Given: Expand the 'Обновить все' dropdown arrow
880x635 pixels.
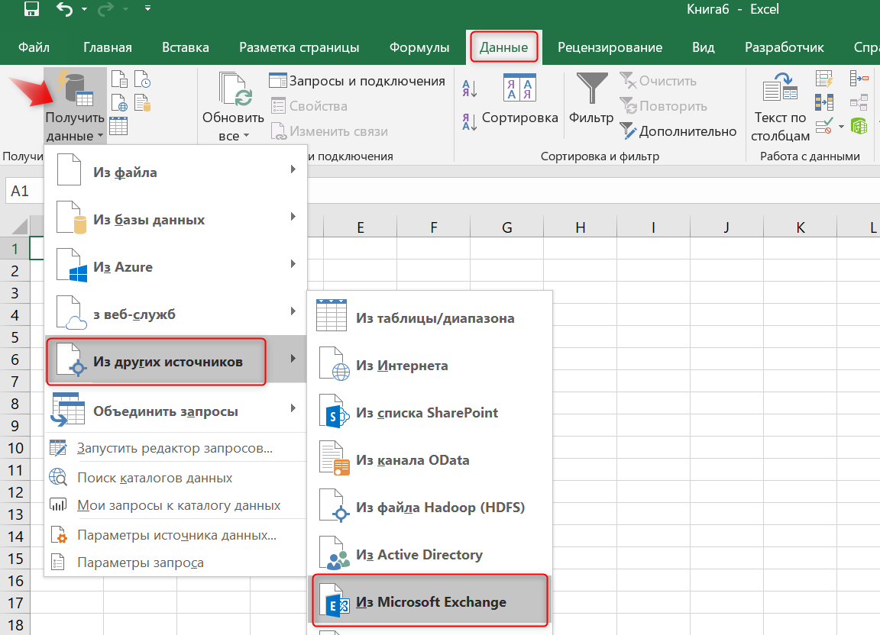Looking at the screenshot, I should [x=246, y=136].
